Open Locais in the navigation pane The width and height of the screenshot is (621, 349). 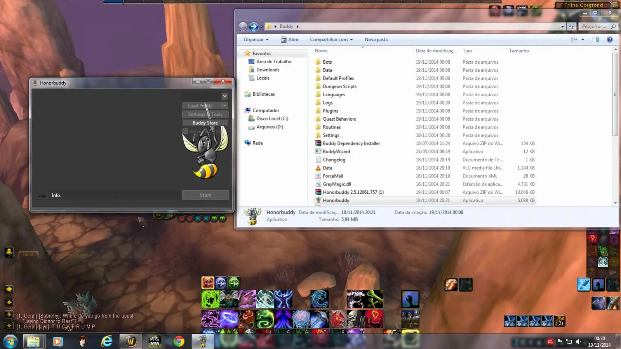pos(263,78)
